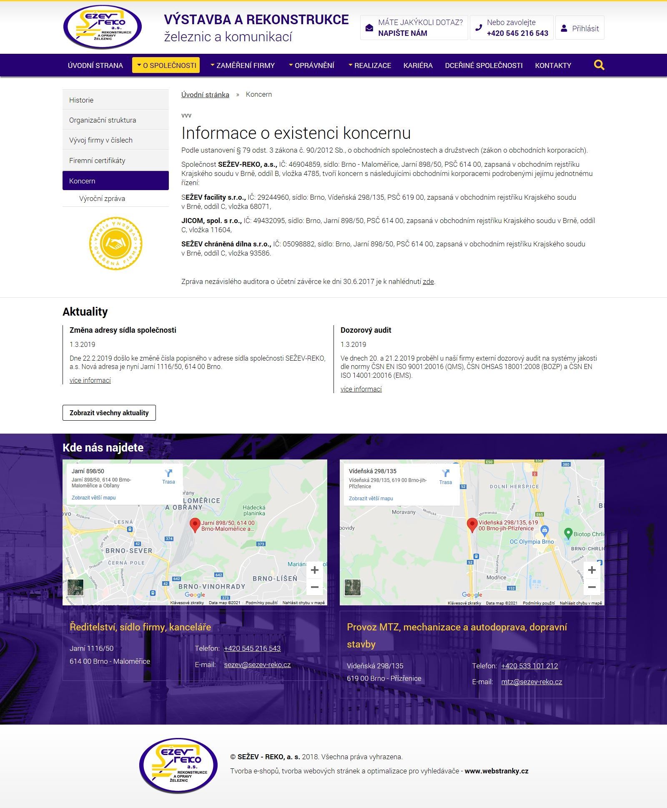This screenshot has width=667, height=808.
Task: Expand the Realizace dropdown menu
Action: [x=370, y=65]
